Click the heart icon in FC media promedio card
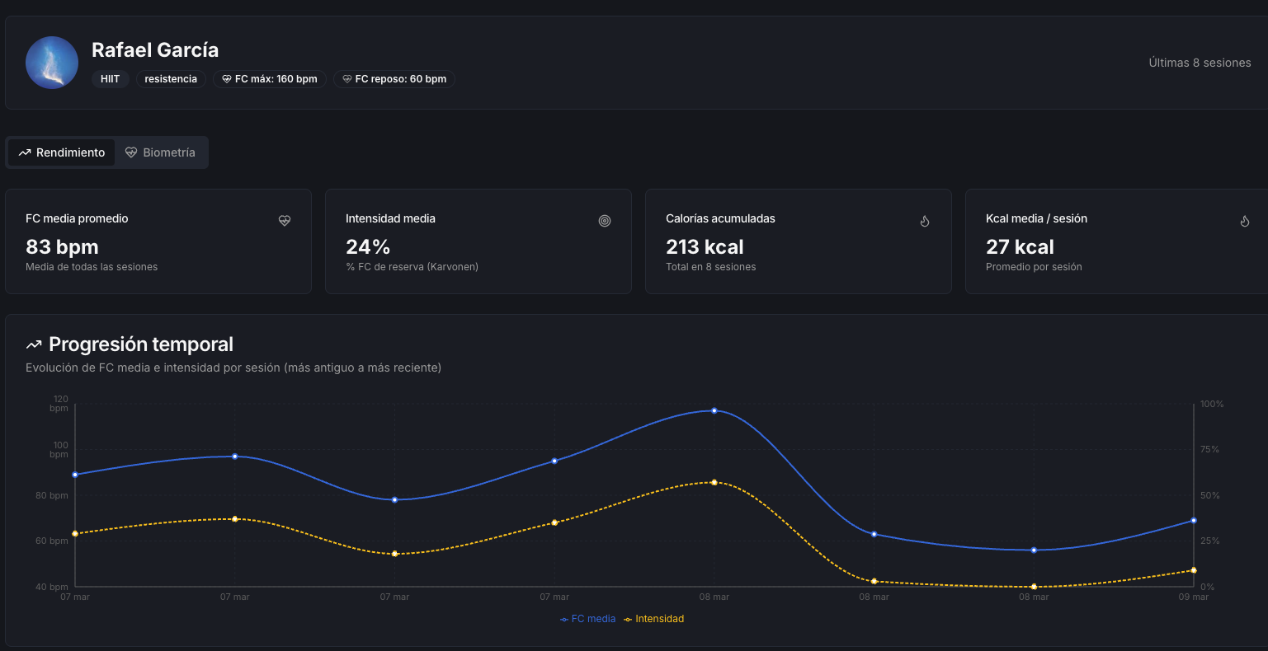The height and width of the screenshot is (651, 1268). pyautogui.click(x=285, y=221)
